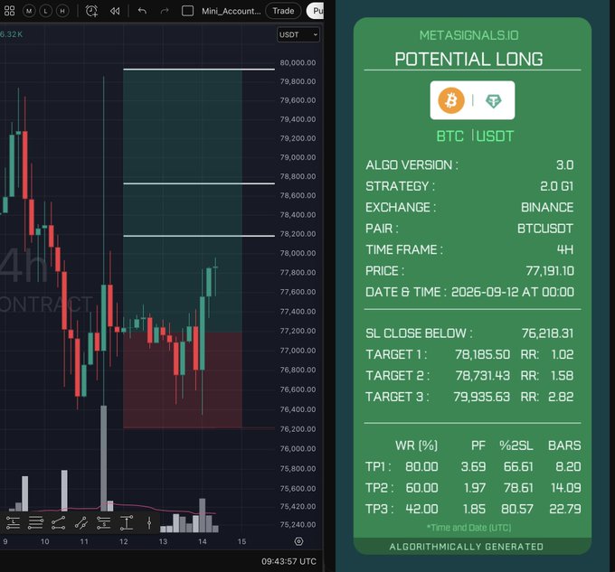The image size is (615, 572).
Task: Click the TIME FRAME value 4H
Action: coord(565,249)
